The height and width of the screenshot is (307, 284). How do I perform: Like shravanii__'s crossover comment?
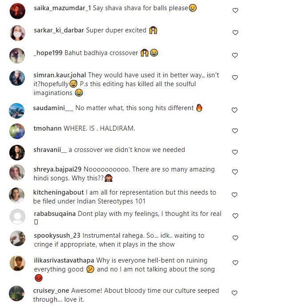pyautogui.click(x=236, y=152)
